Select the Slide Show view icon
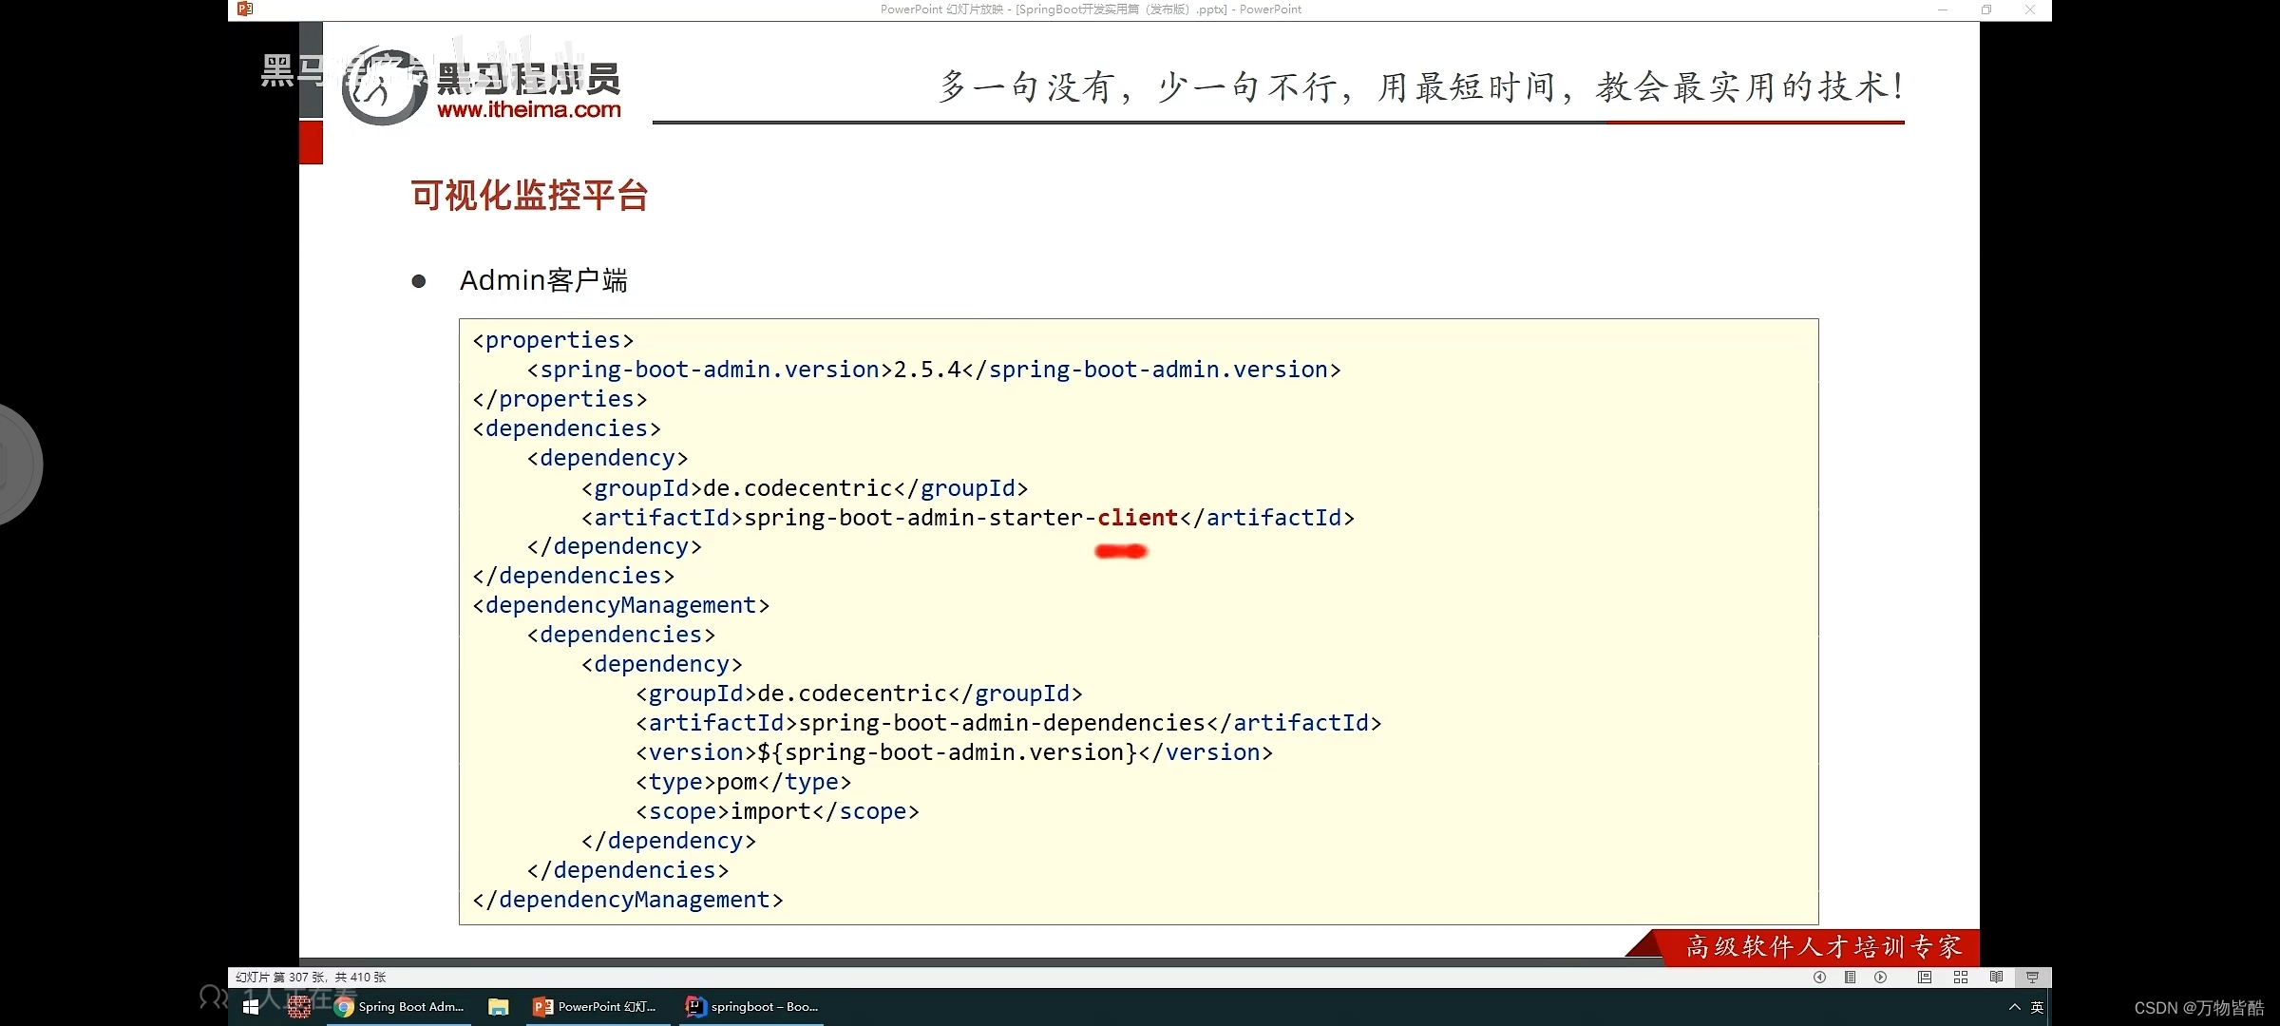Viewport: 2280px width, 1026px height. tap(2033, 977)
